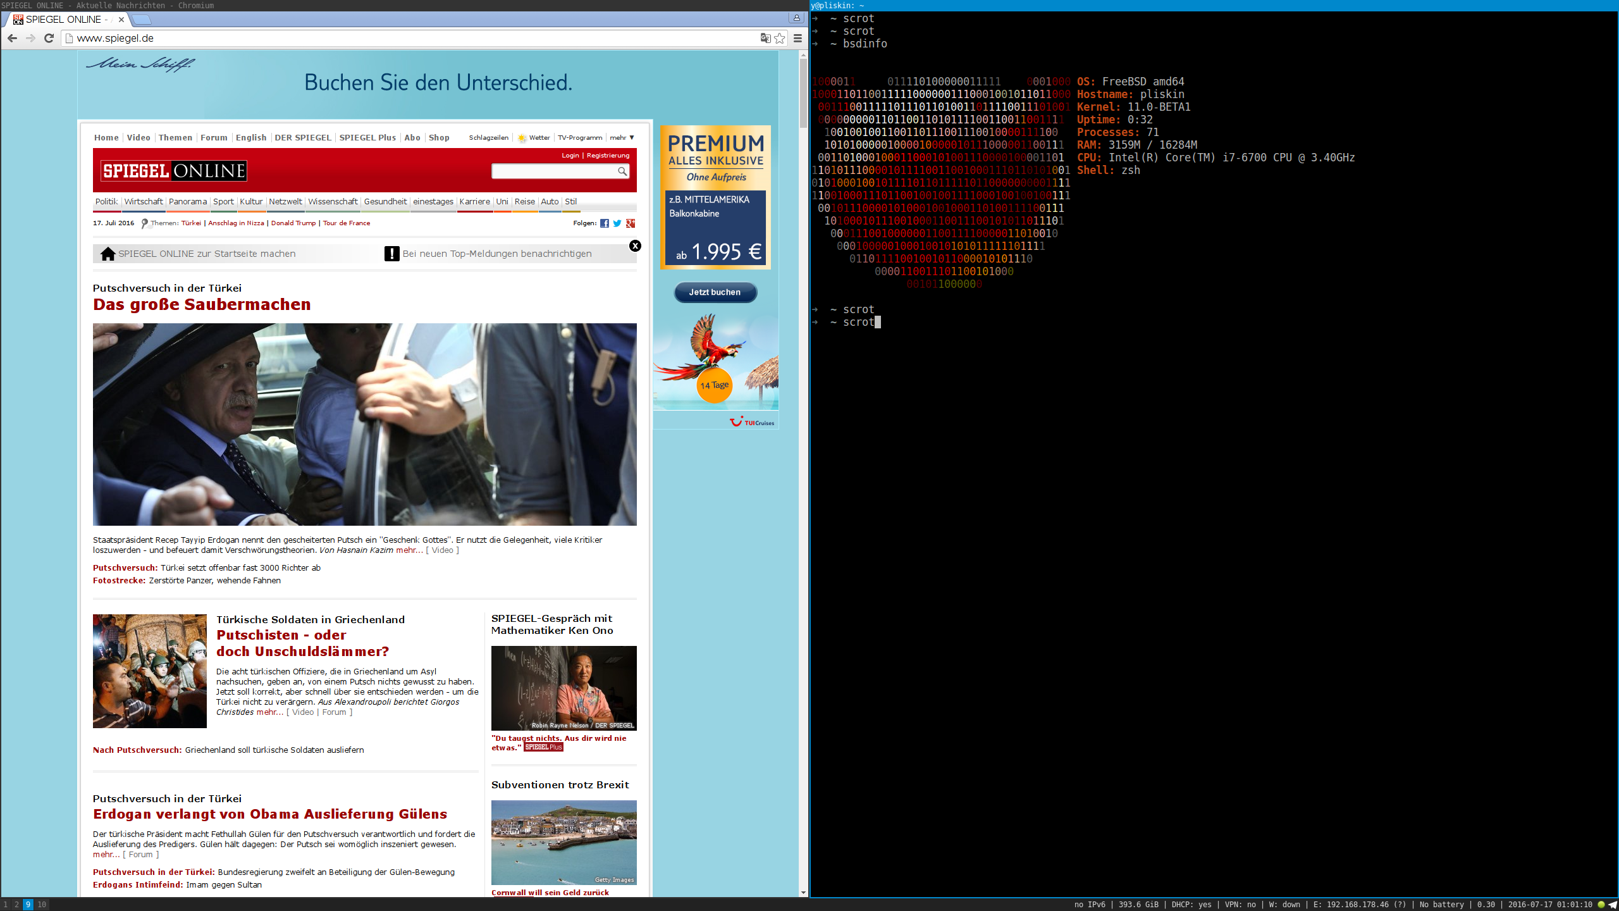The image size is (1619, 911).
Task: Open Chromium hamburger menu
Action: [797, 39]
